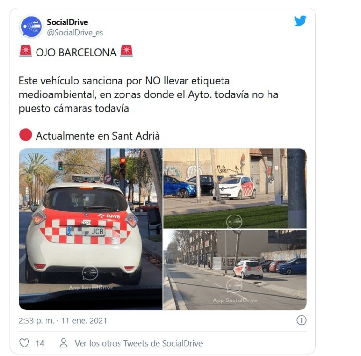Click the tweet text about etiqueta medioambiental

coord(148,94)
